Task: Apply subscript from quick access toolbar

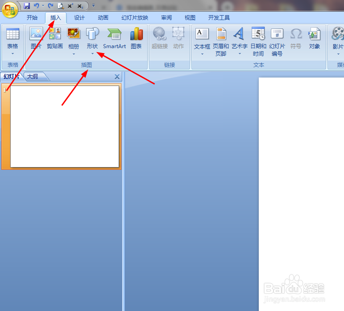Action: tap(80, 6)
